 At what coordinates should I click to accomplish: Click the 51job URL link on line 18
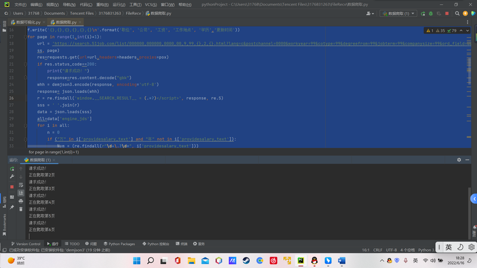coord(262,43)
